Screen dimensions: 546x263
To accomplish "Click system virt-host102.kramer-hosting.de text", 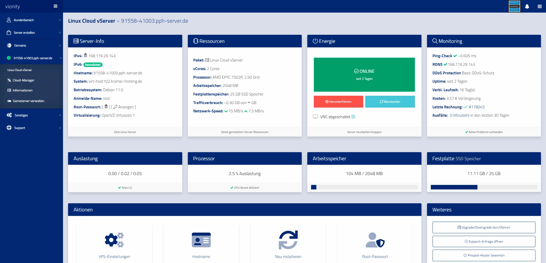I will [x=115, y=81].
